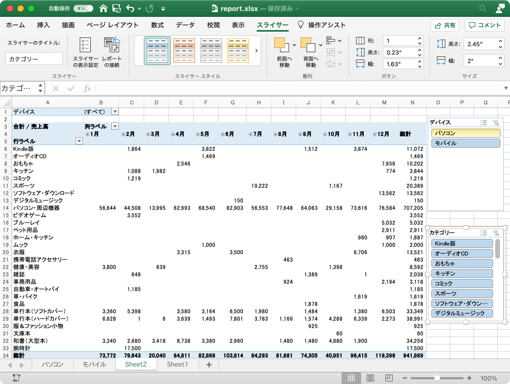Click the コメント (Comments) button

coord(484,25)
